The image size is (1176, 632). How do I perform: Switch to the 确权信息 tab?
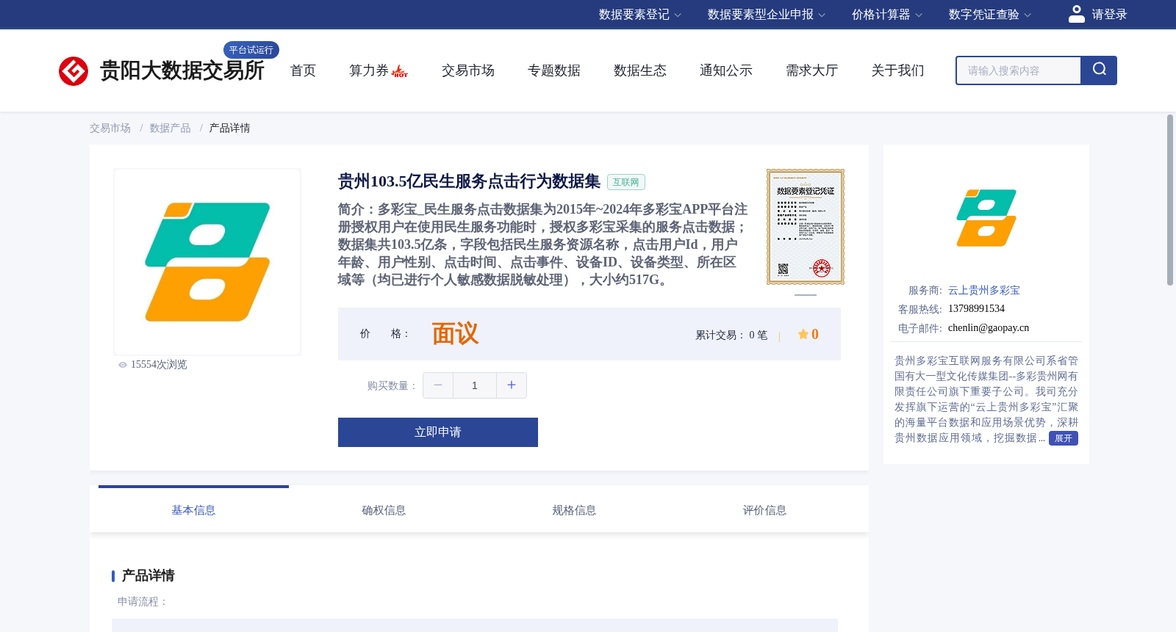point(384,510)
